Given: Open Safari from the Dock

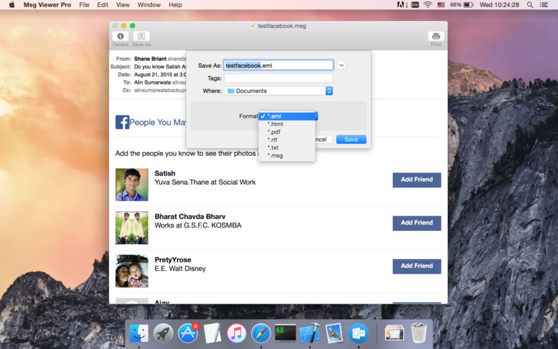Looking at the screenshot, I should (x=261, y=334).
